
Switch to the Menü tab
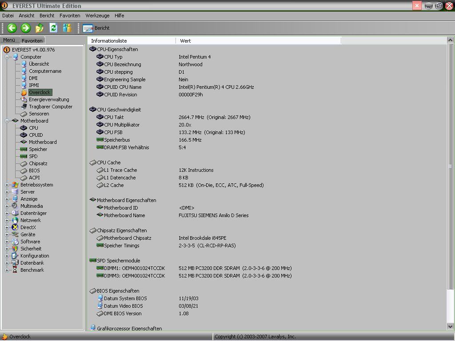click(x=9, y=40)
